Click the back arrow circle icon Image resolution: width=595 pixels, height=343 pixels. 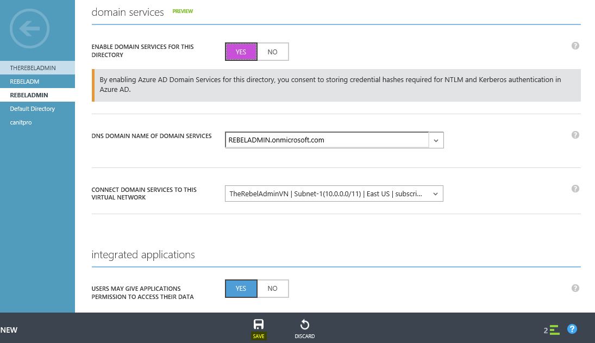pyautogui.click(x=29, y=28)
